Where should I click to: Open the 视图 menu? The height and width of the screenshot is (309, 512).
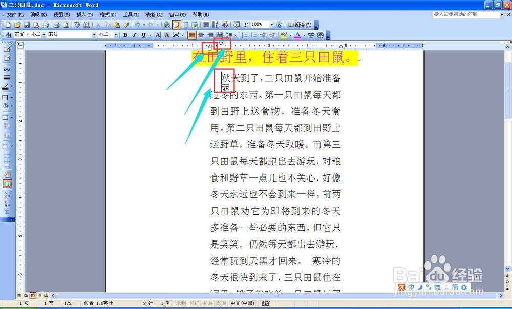pyautogui.click(x=61, y=15)
